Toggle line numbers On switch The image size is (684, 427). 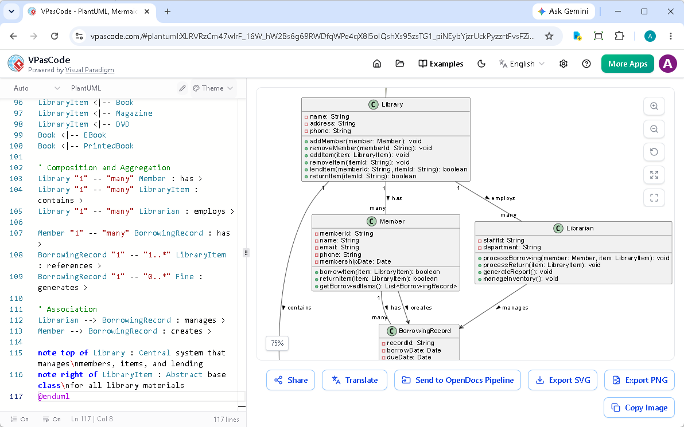20,419
